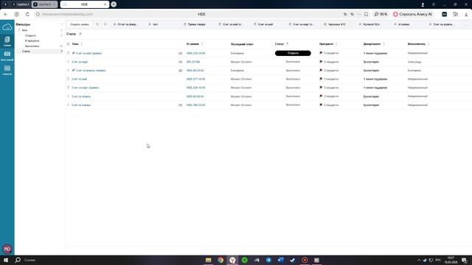Screen dimensions: 472x265
Task: Click the paperclip icon on Счет за апрель (правки)
Action: point(74,71)
